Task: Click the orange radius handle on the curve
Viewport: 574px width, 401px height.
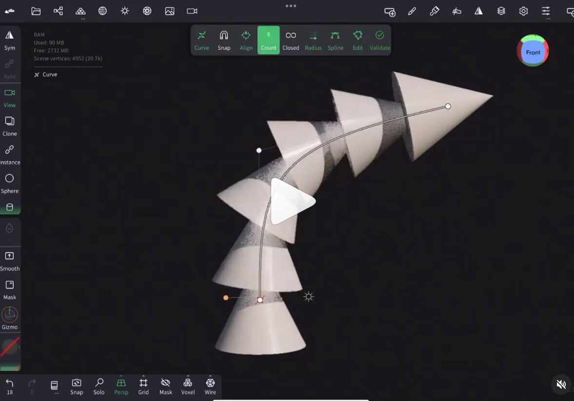Action: pyautogui.click(x=226, y=297)
